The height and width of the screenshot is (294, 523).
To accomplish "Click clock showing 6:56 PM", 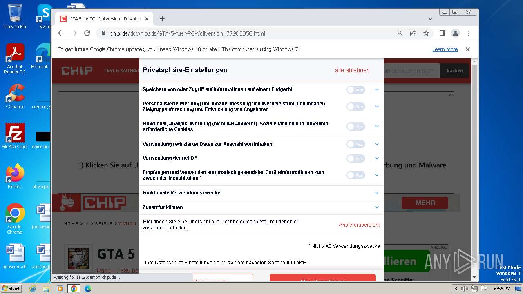I will tap(502, 289).
